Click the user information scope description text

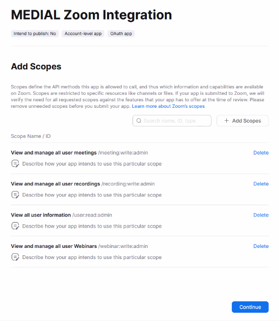click(x=92, y=226)
